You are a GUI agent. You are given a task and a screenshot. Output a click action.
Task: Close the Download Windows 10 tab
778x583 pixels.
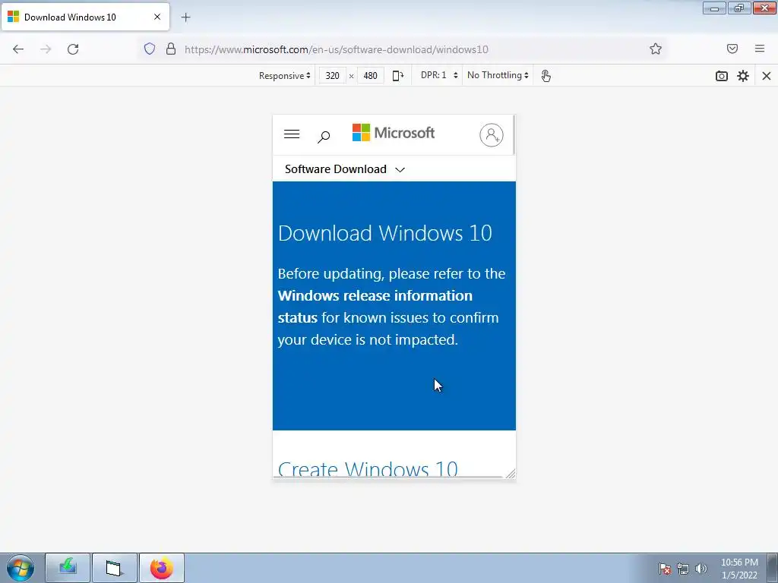click(157, 17)
